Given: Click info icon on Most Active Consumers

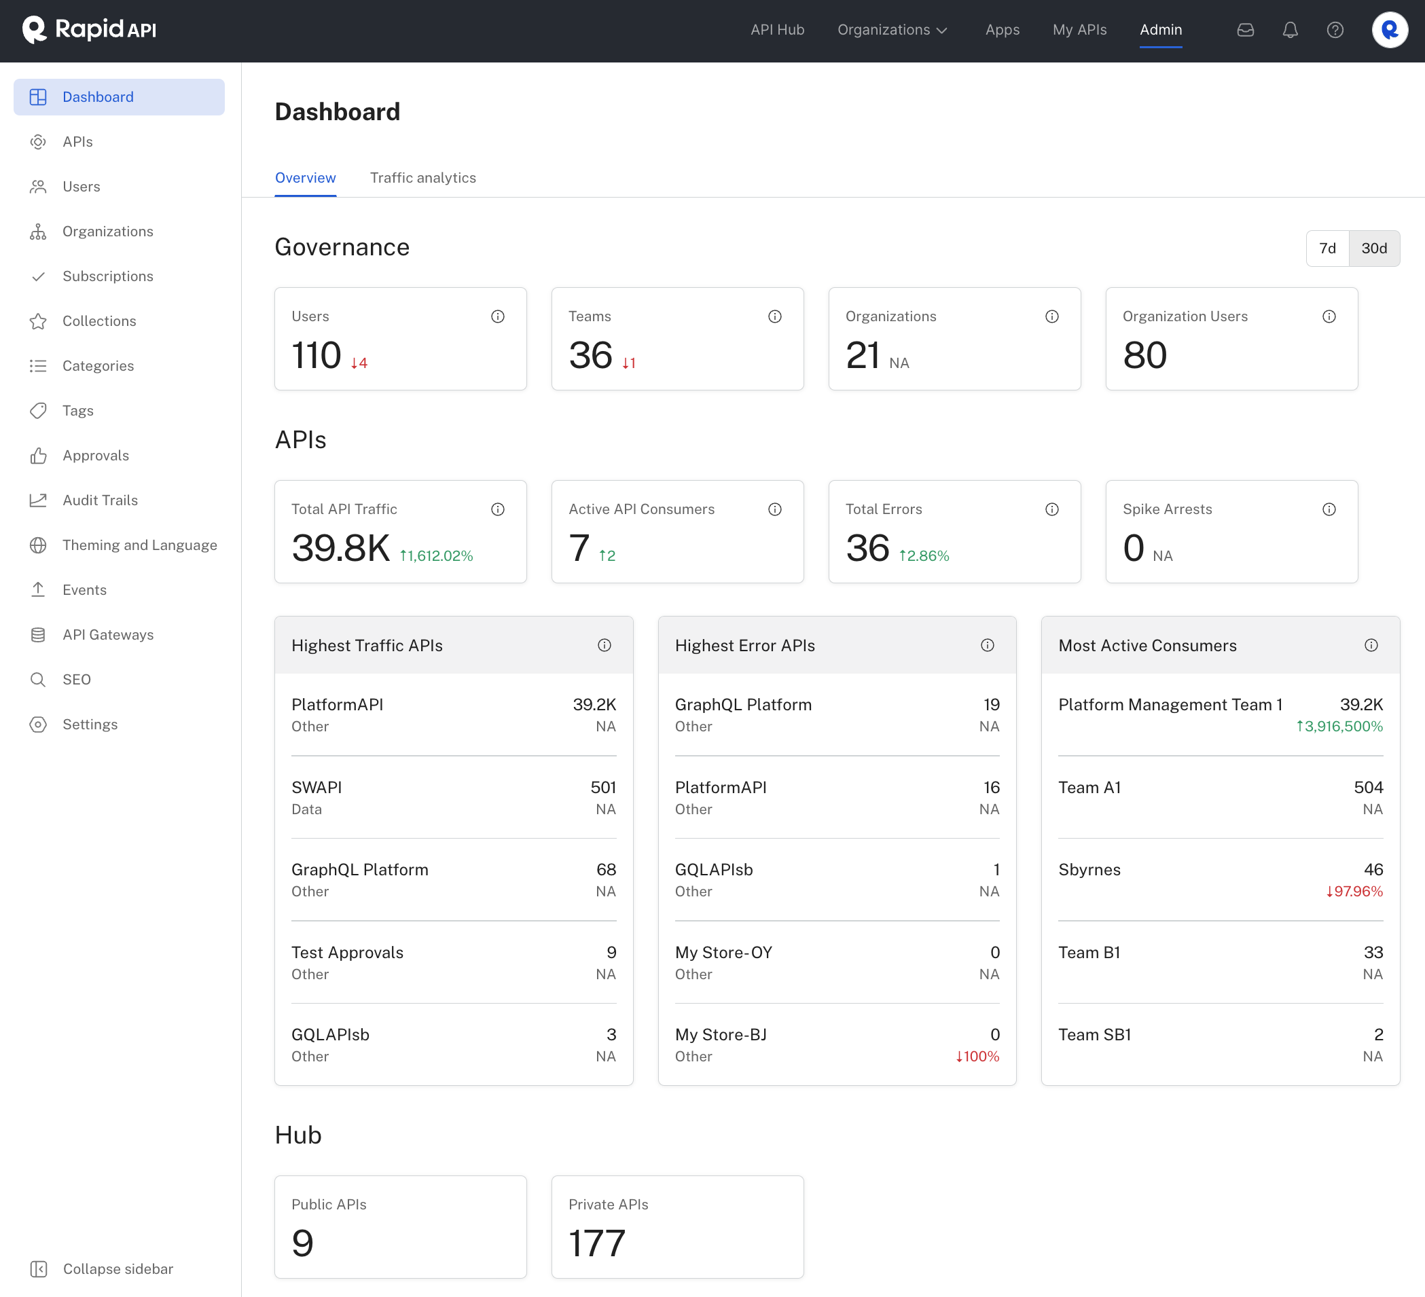Looking at the screenshot, I should click(x=1371, y=644).
